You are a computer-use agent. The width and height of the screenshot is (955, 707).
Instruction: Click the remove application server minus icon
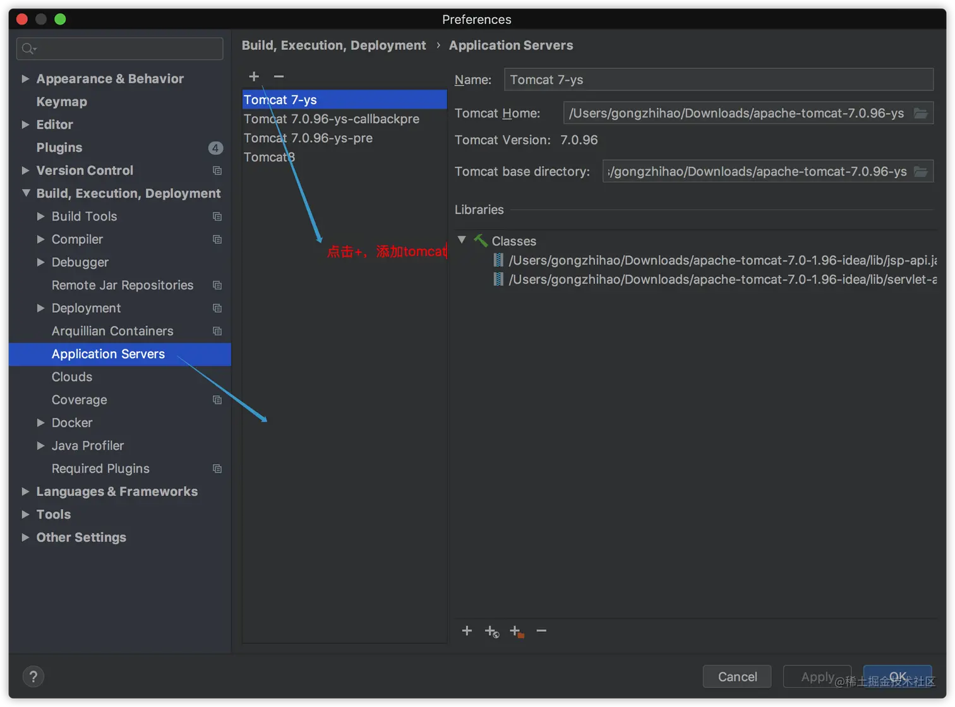coord(279,76)
